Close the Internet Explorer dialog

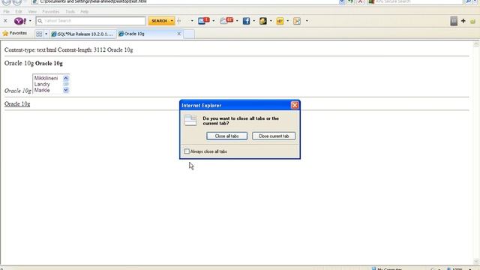[x=295, y=105]
